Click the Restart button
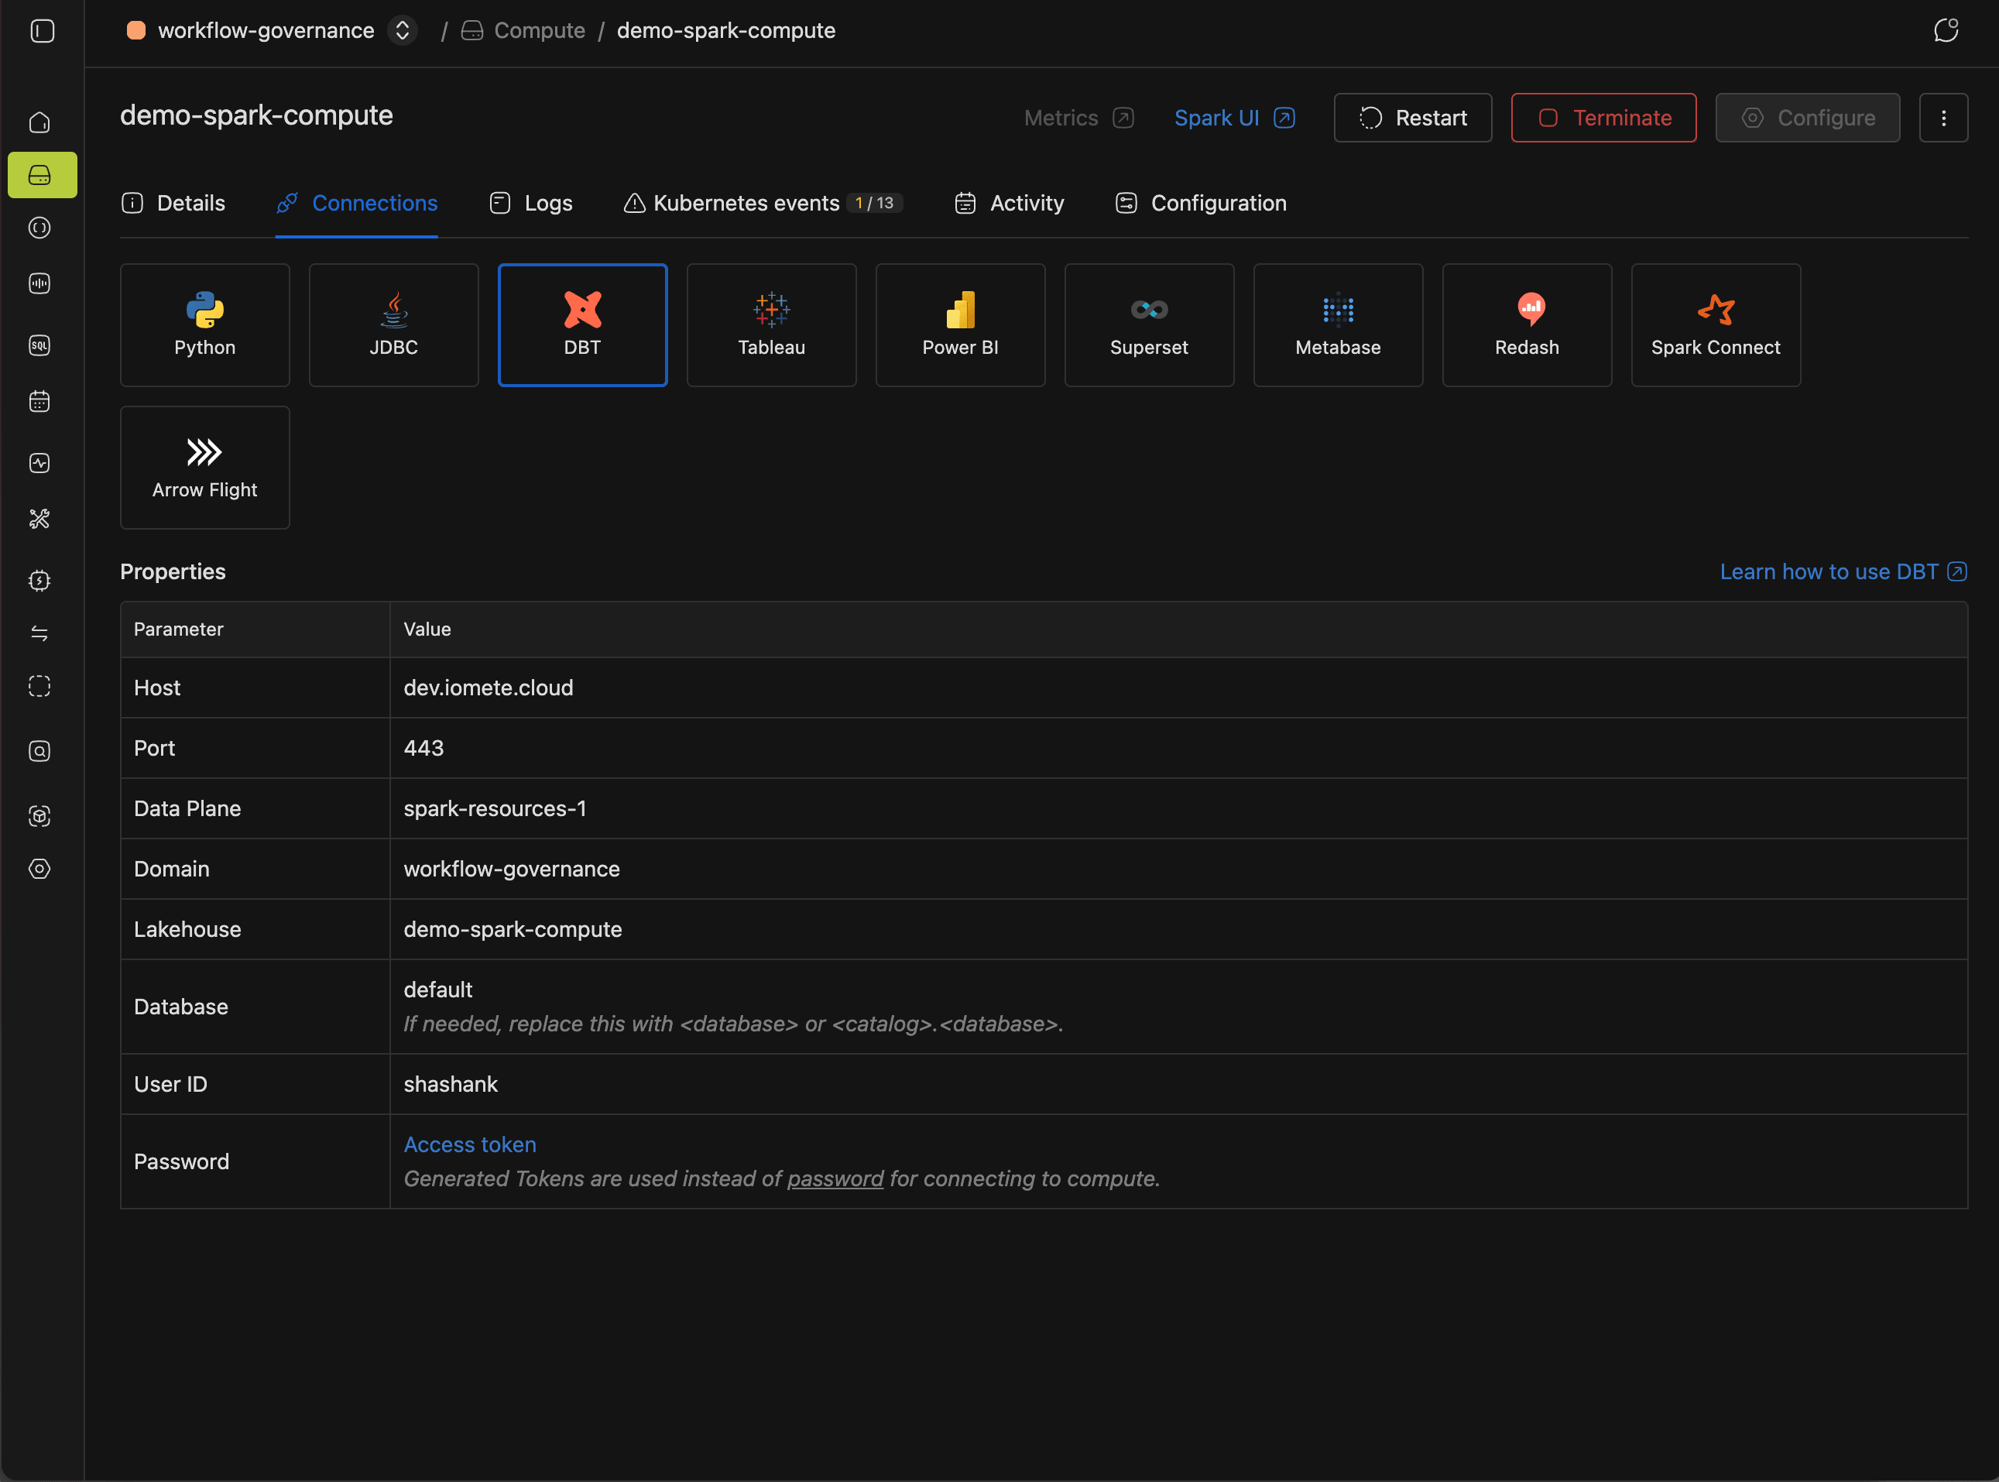Screen dimensions: 1999x1482 click(x=1412, y=118)
